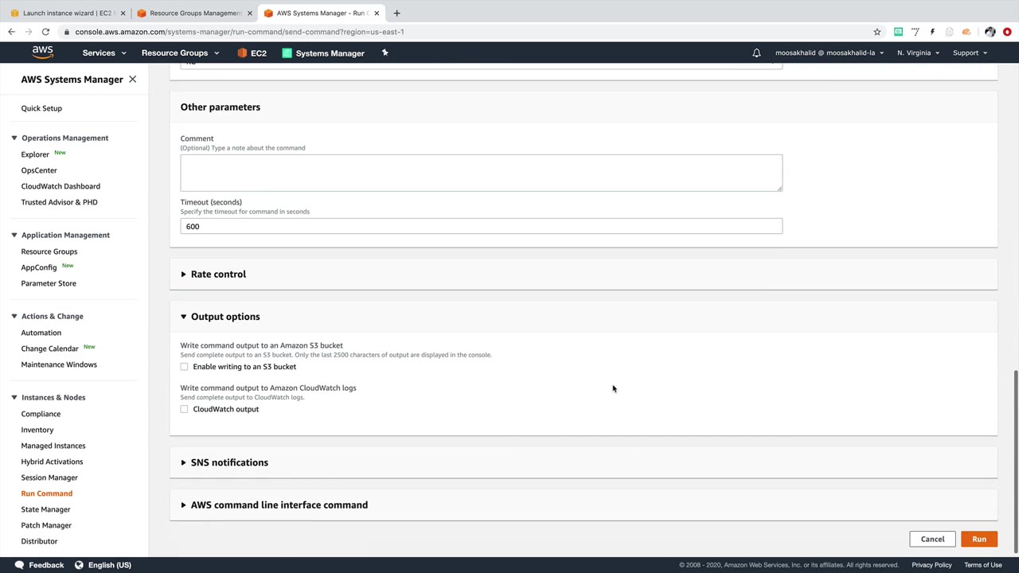The height and width of the screenshot is (573, 1019).
Task: Collapse the Output options section
Action: 224,317
